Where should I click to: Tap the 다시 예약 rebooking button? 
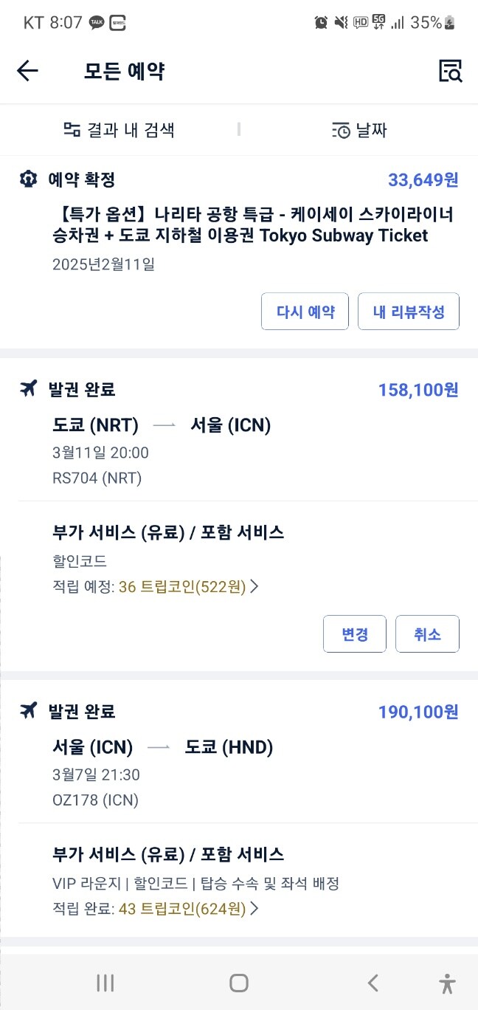(x=305, y=312)
